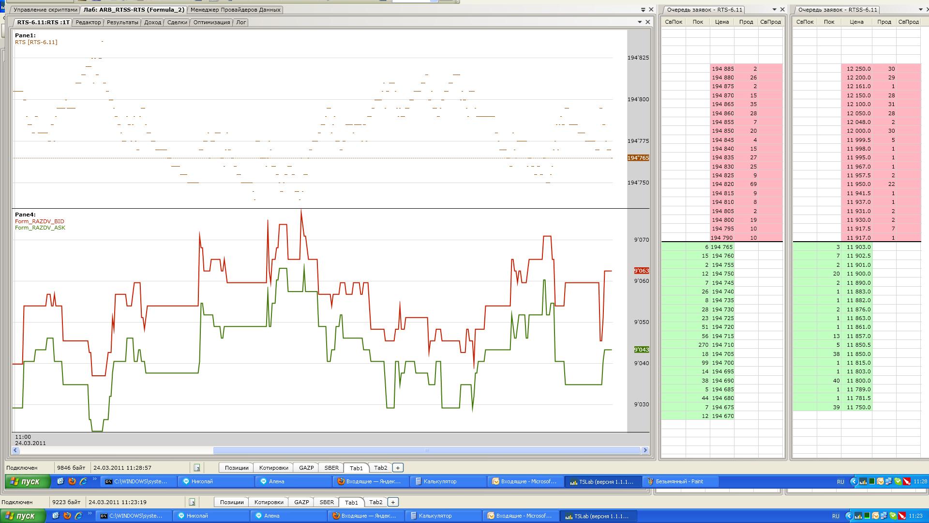Viewport: 929px width, 523px height.
Task: Open the RU language indicator in tray
Action: pos(840,482)
